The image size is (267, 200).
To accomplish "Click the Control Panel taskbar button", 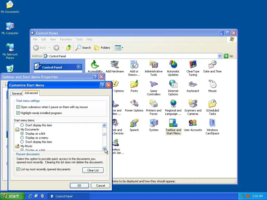I will tap(68, 196).
